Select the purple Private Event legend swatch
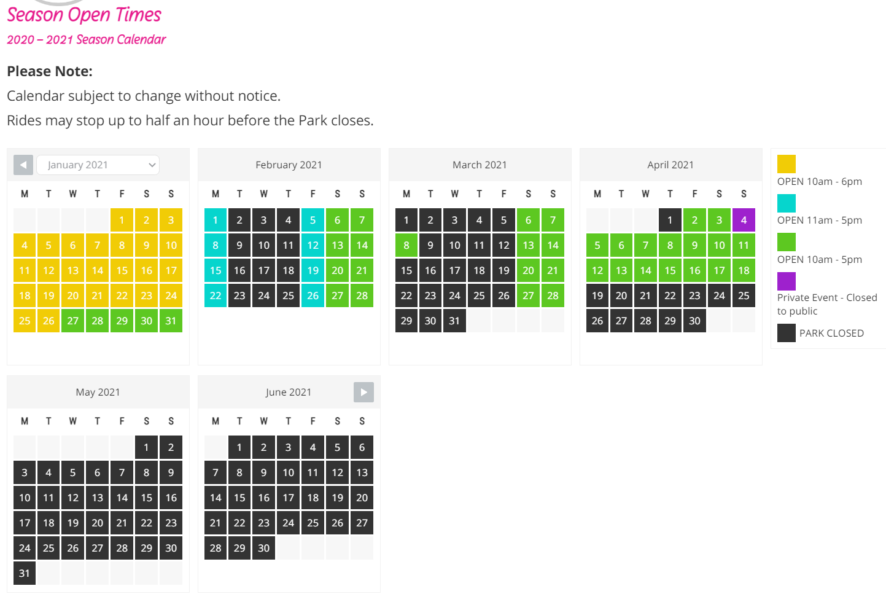 point(787,281)
